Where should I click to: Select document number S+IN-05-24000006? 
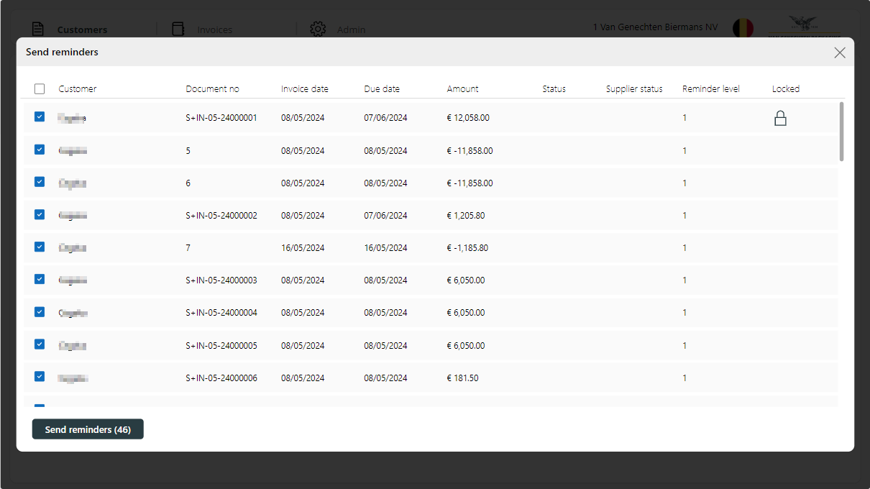click(x=221, y=378)
